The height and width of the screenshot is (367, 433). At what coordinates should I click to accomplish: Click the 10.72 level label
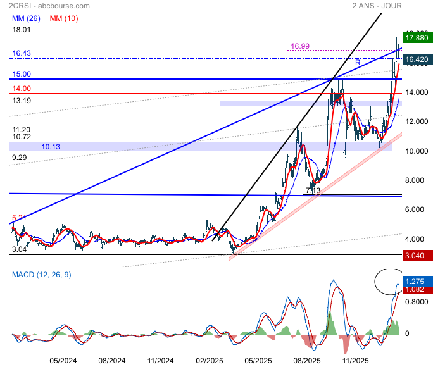[x=22, y=137]
